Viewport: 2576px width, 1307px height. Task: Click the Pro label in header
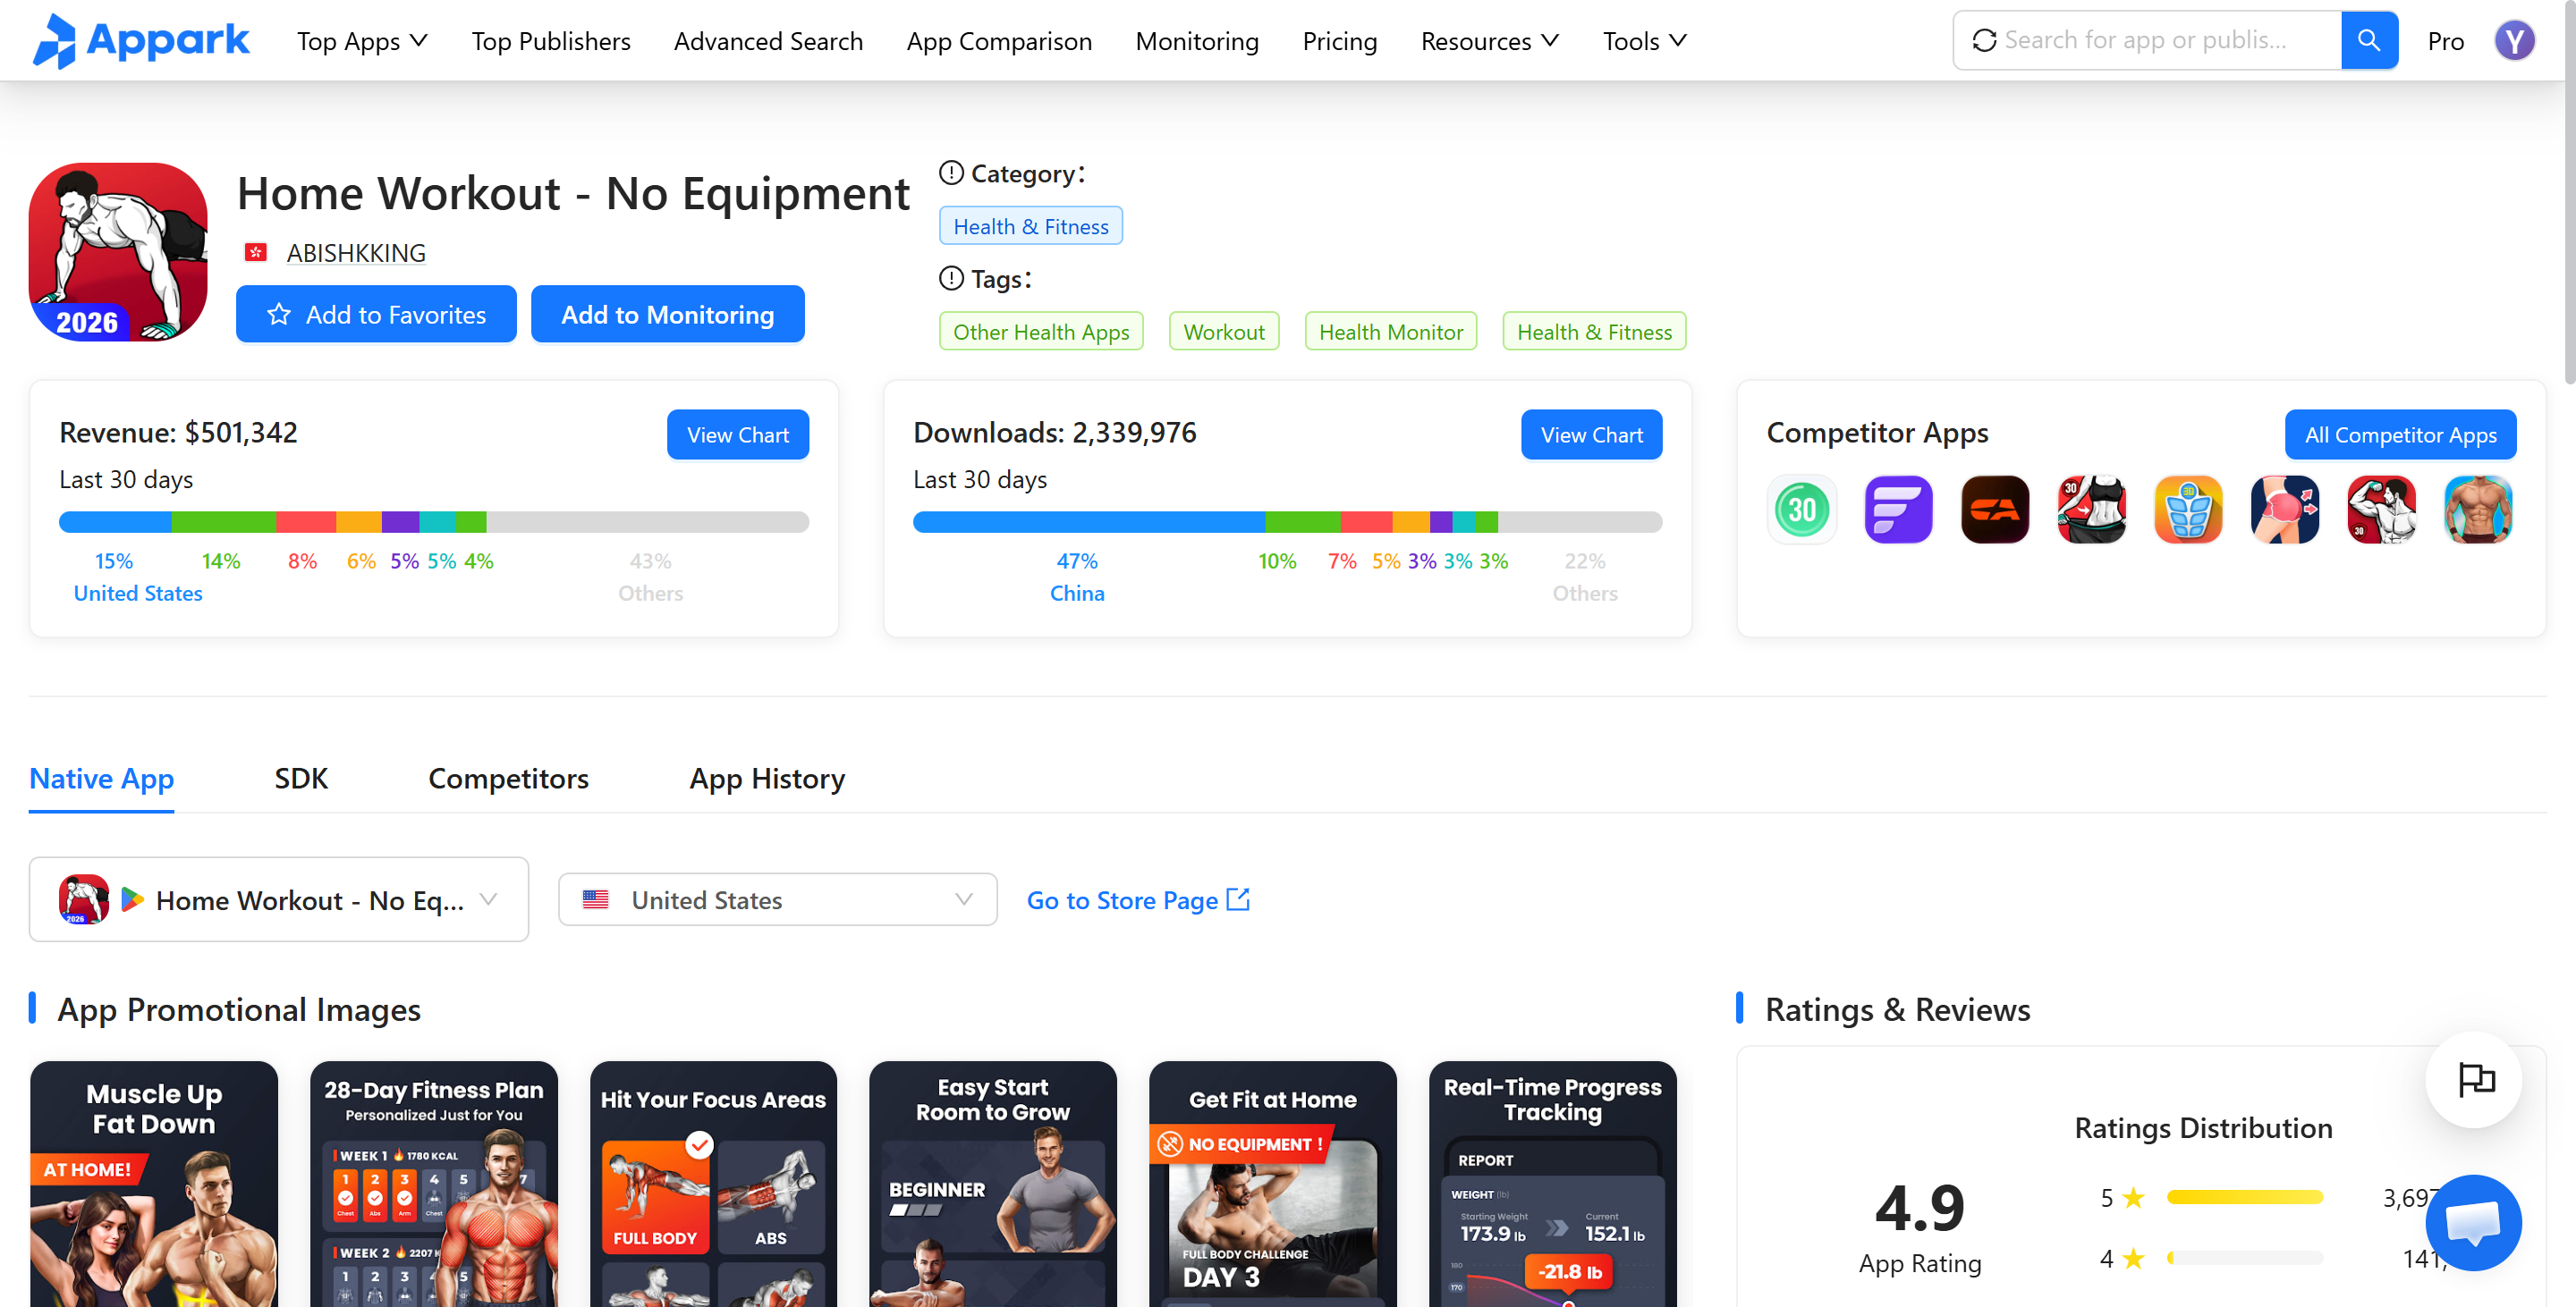2445,41
